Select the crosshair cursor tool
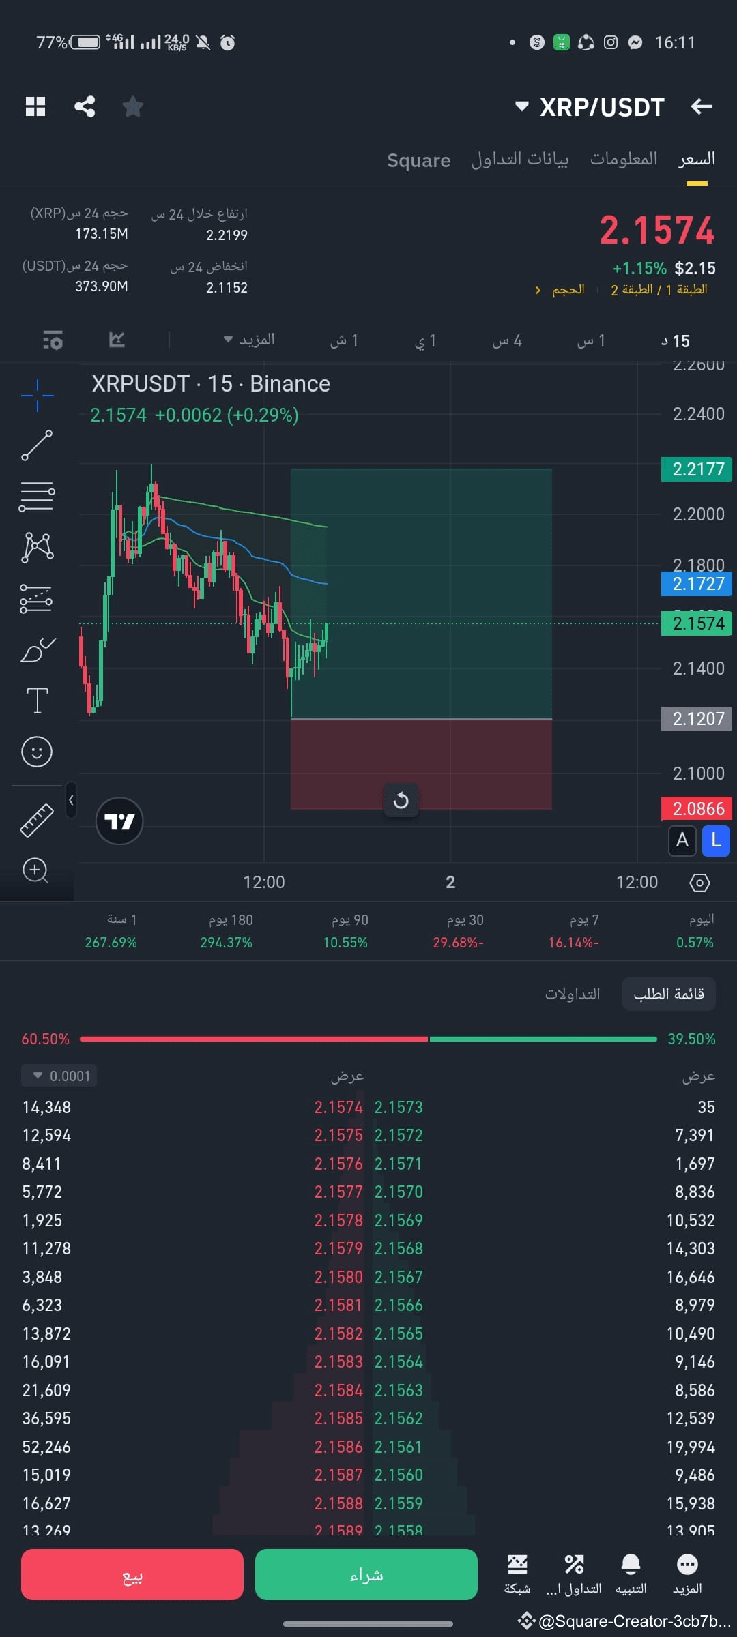This screenshot has height=1637, width=737. [37, 396]
